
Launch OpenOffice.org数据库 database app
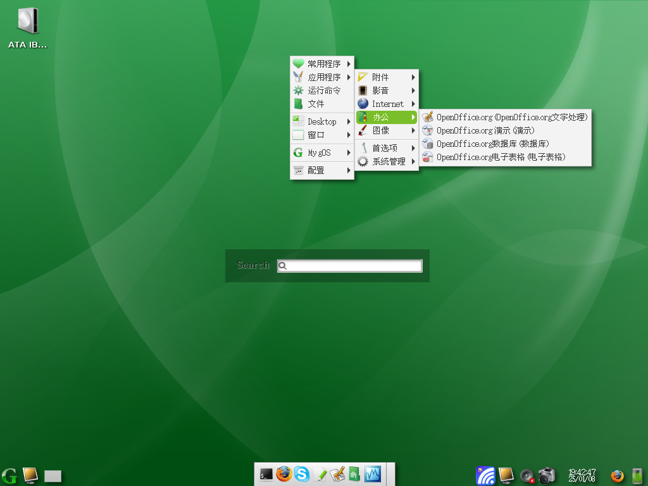[x=505, y=144]
